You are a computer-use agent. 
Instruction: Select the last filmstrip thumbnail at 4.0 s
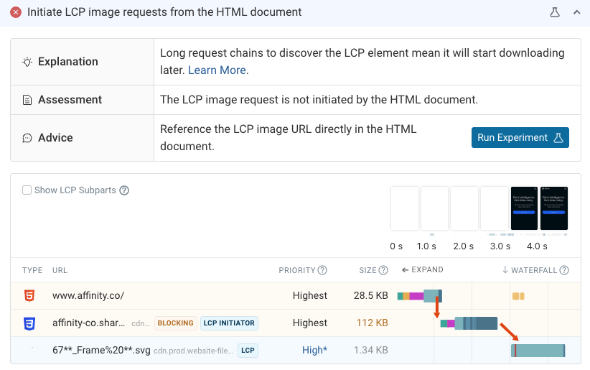point(554,208)
